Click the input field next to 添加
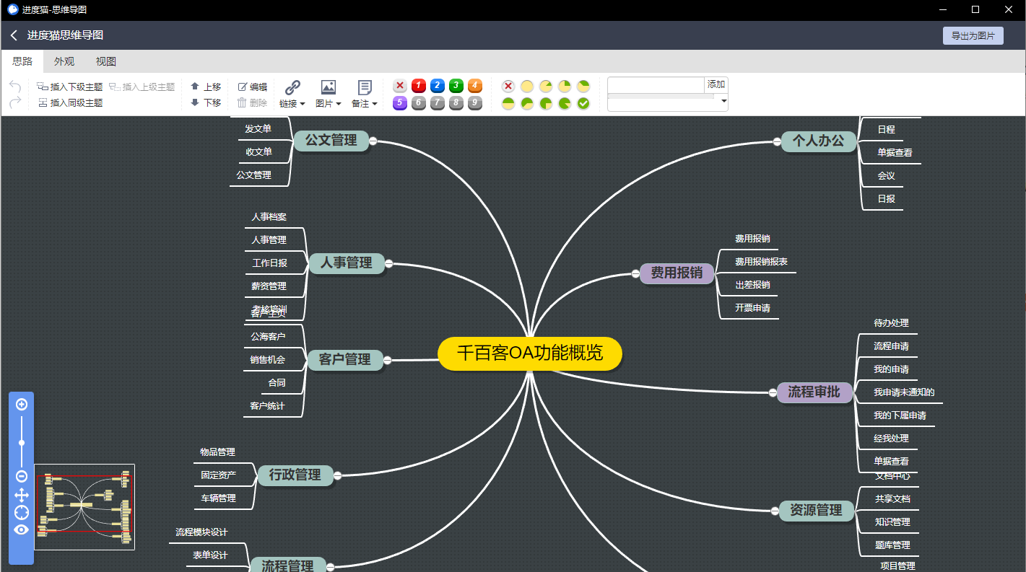Image resolution: width=1026 pixels, height=572 pixels. (x=656, y=85)
